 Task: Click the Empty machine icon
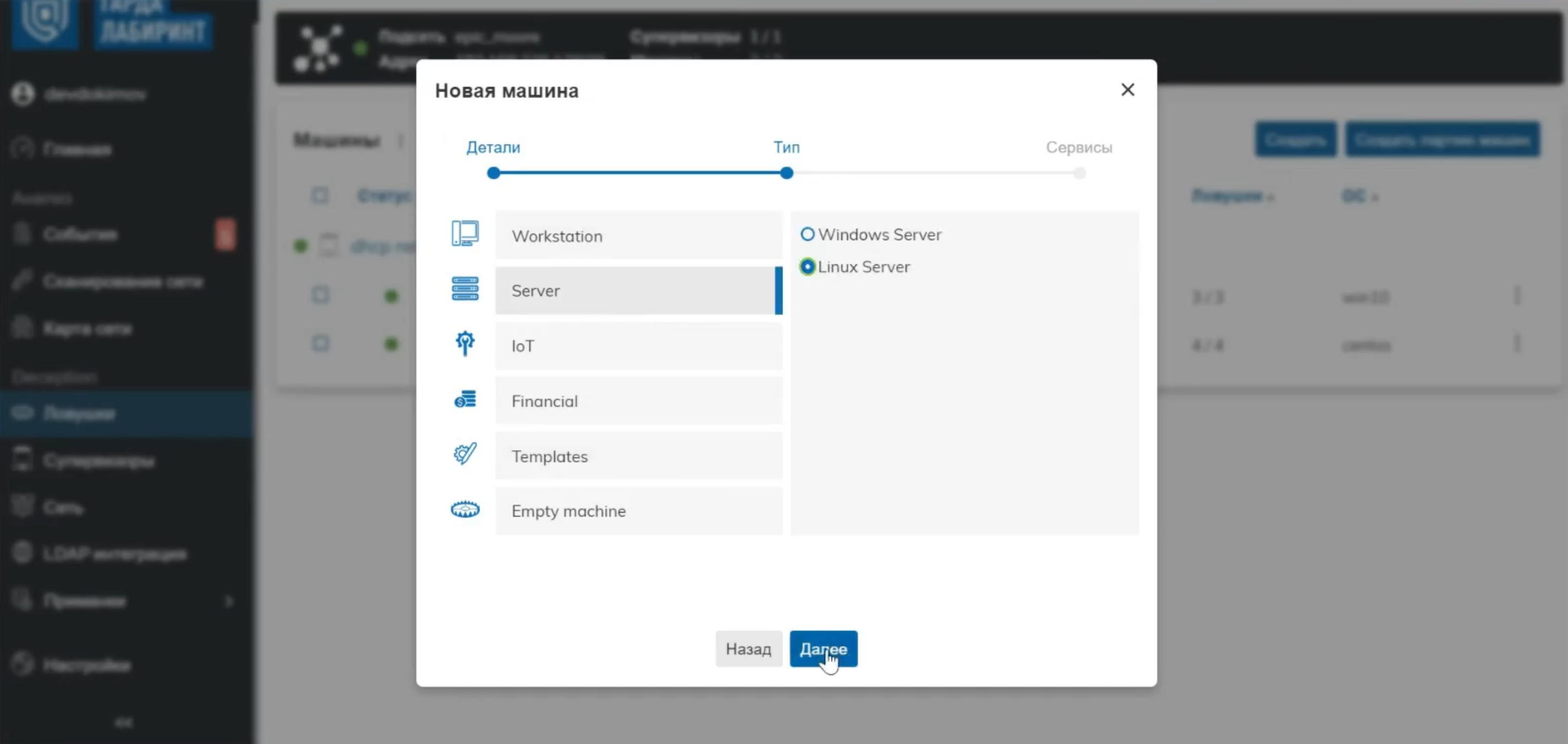[464, 509]
